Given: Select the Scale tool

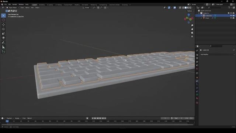Looking at the screenshot, I should [x=3, y=34].
